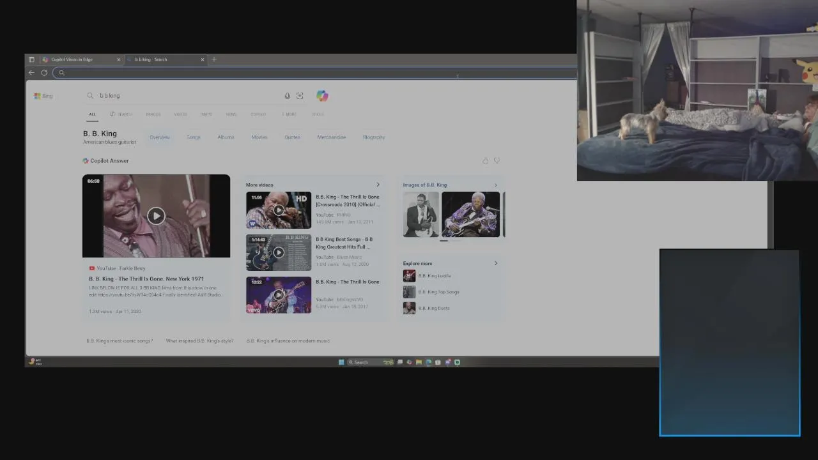Viewport: 818px width, 460px height.
Task: Open the tab actions menu icon
Action: [x=31, y=59]
